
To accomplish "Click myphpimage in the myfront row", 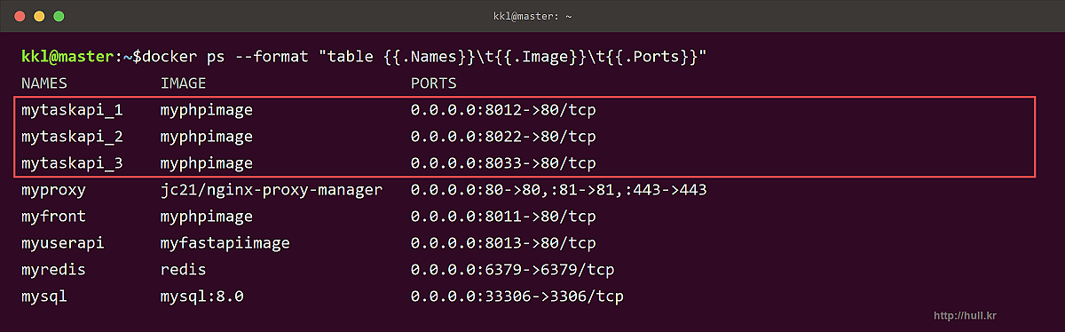I will (x=207, y=217).
